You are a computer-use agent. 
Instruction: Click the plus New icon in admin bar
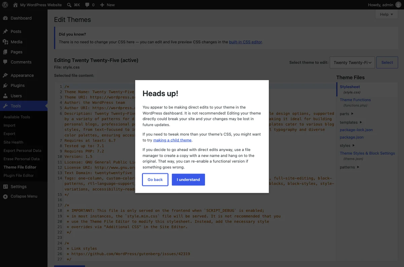pyautogui.click(x=103, y=5)
